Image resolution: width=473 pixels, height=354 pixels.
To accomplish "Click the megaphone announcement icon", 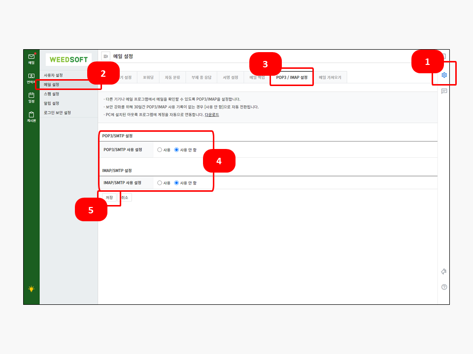I will click(444, 271).
